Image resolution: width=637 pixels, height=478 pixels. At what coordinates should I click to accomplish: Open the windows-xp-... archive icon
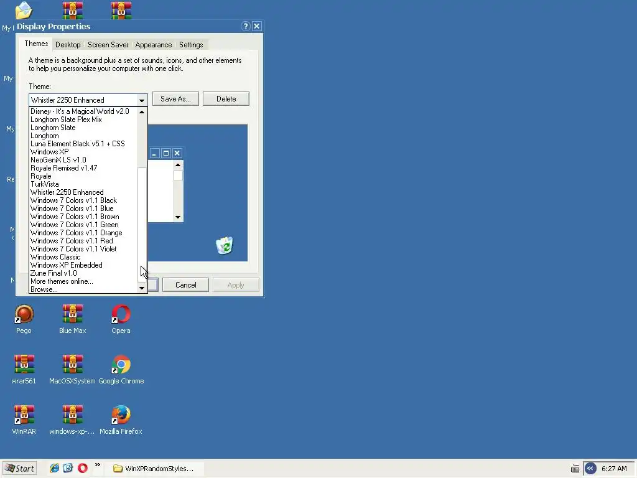coord(72,415)
